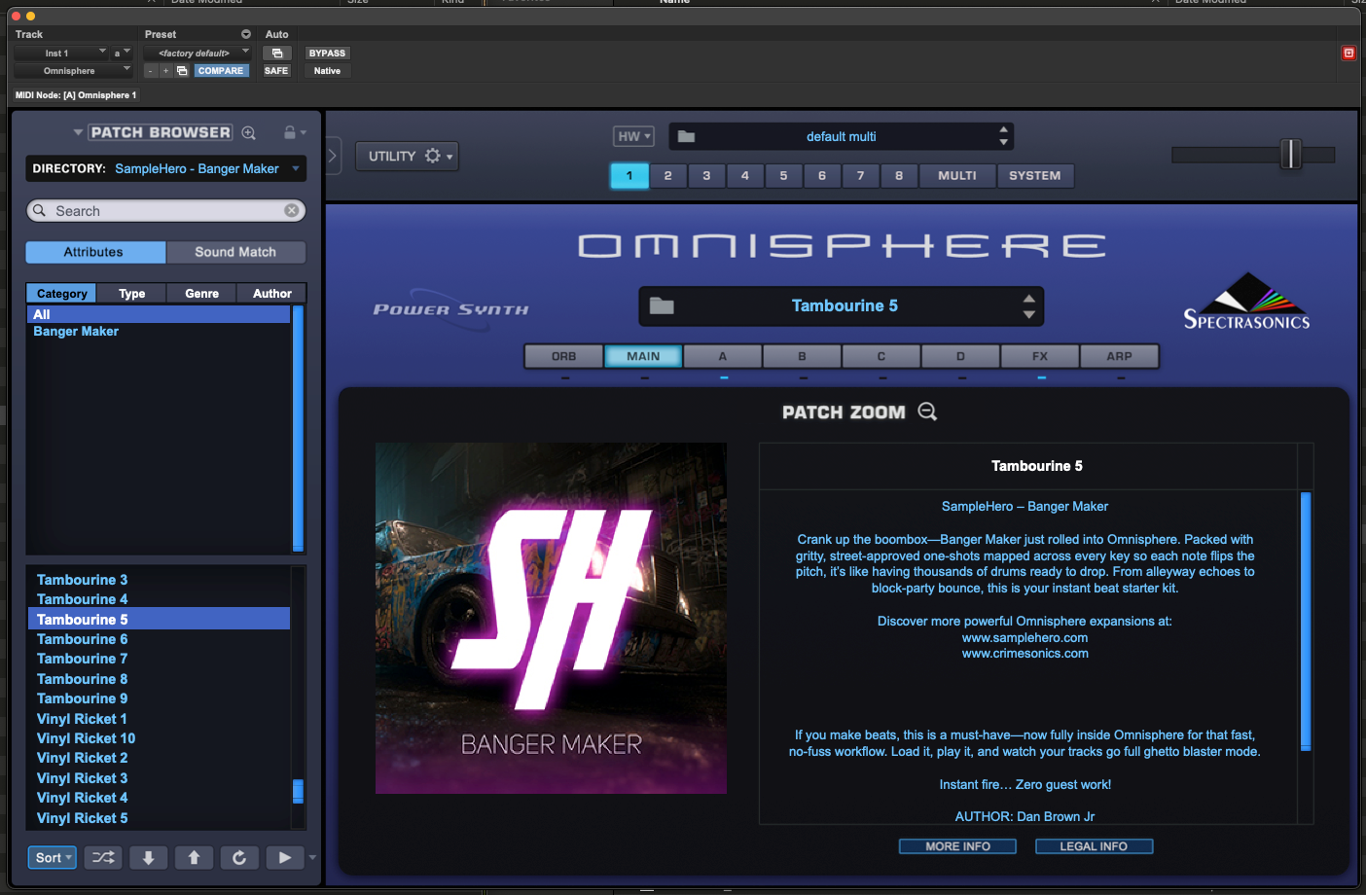Viewport: 1366px width, 895px height.
Task: Toggle the BYPASS button
Action: (x=327, y=54)
